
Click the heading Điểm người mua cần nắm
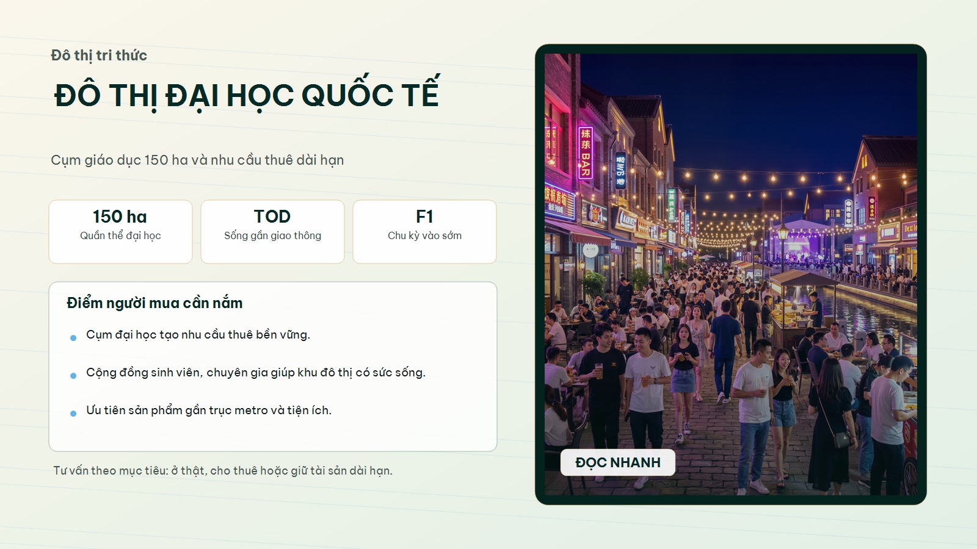pyautogui.click(x=154, y=303)
